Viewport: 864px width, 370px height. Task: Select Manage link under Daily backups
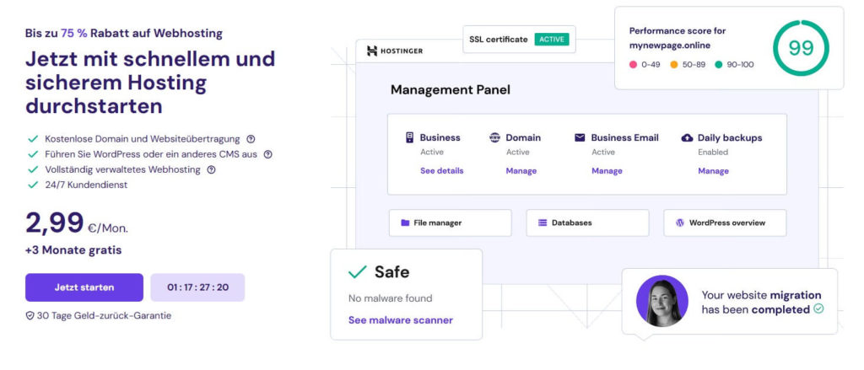(713, 171)
